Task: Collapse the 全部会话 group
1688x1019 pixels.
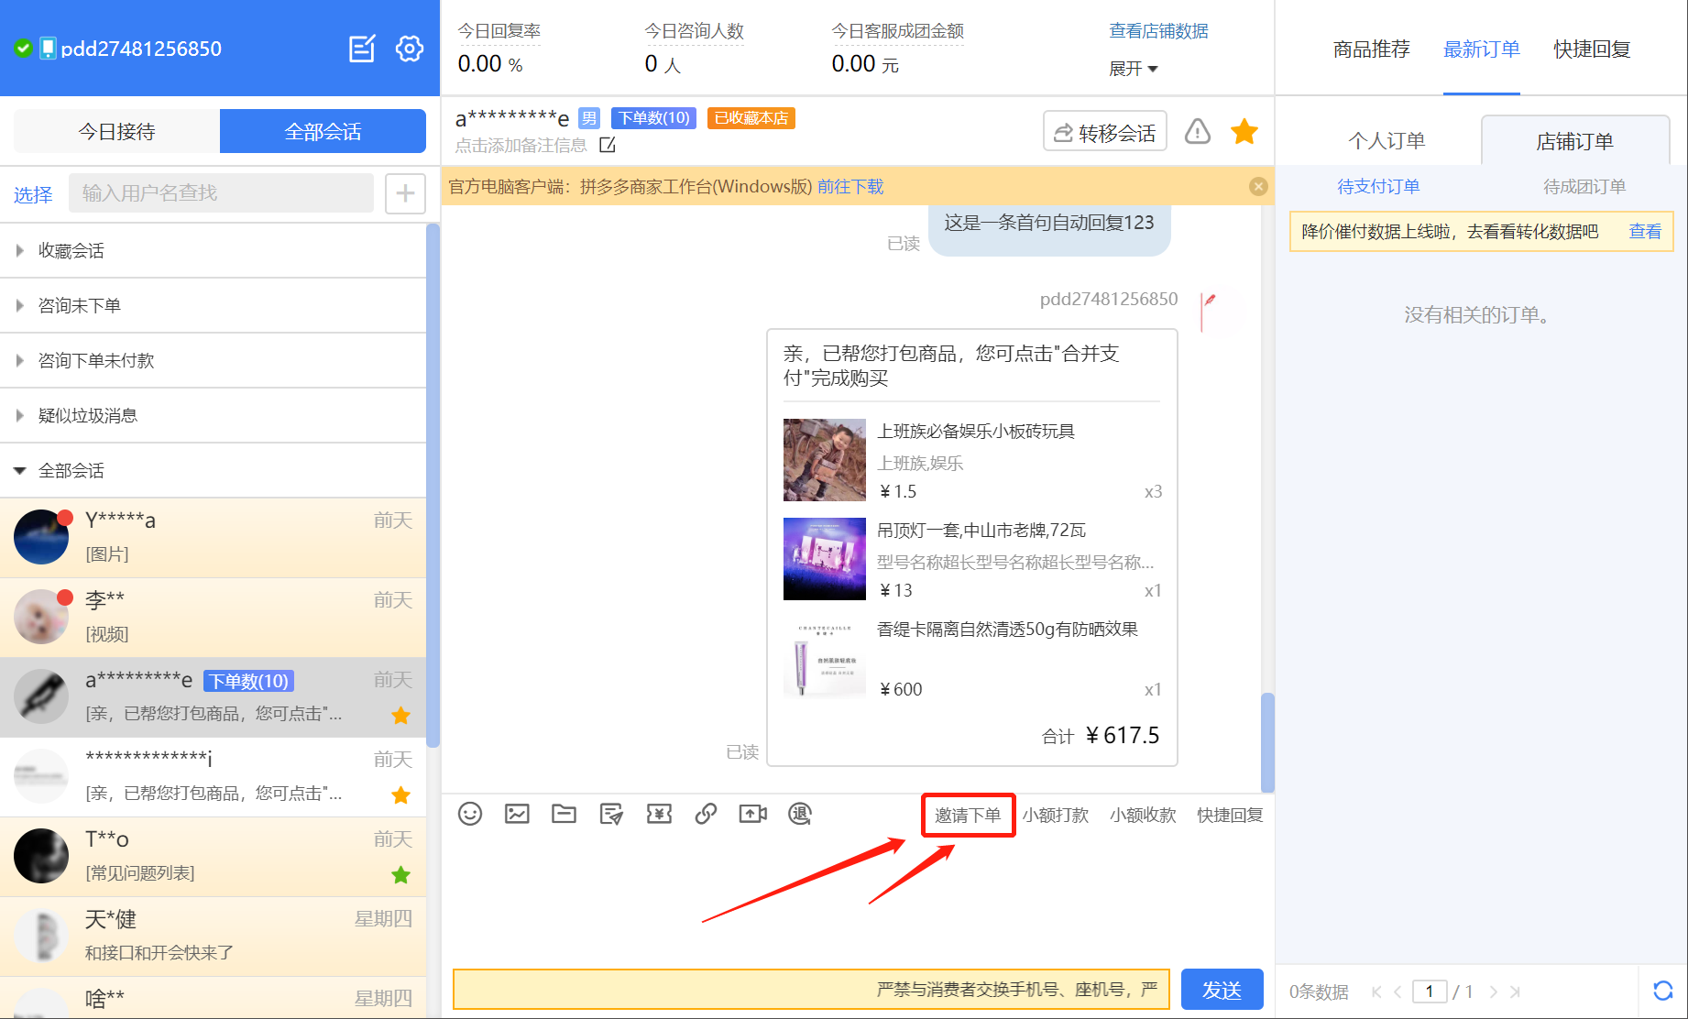Action: [213, 470]
